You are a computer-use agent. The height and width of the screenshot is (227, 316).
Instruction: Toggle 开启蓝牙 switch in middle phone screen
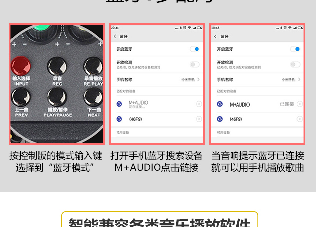[x=195, y=49]
